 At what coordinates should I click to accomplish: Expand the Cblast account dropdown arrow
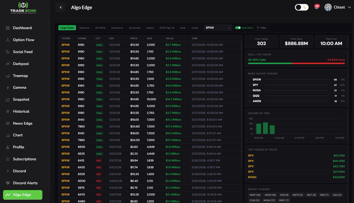pyautogui.click(x=349, y=7)
